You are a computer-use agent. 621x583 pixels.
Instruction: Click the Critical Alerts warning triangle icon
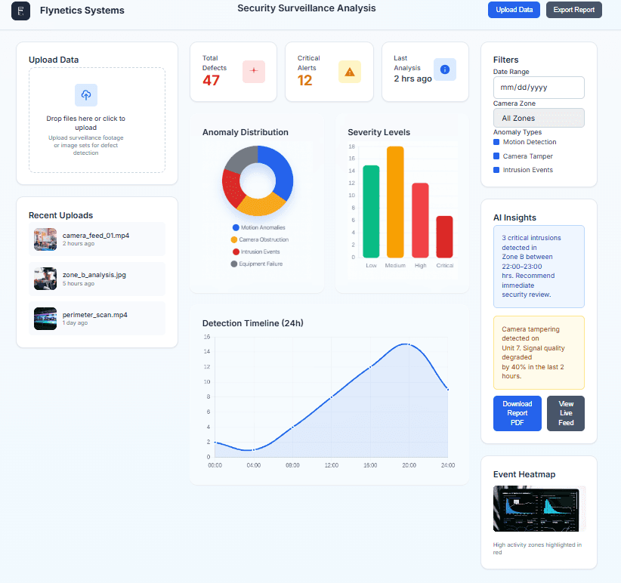tap(349, 71)
